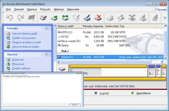Click the Kapacita column header
The height and width of the screenshot is (111, 169).
point(99,26)
